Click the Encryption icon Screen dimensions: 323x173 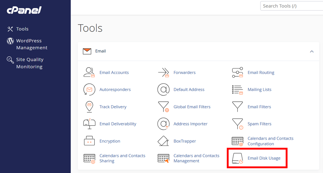89,141
